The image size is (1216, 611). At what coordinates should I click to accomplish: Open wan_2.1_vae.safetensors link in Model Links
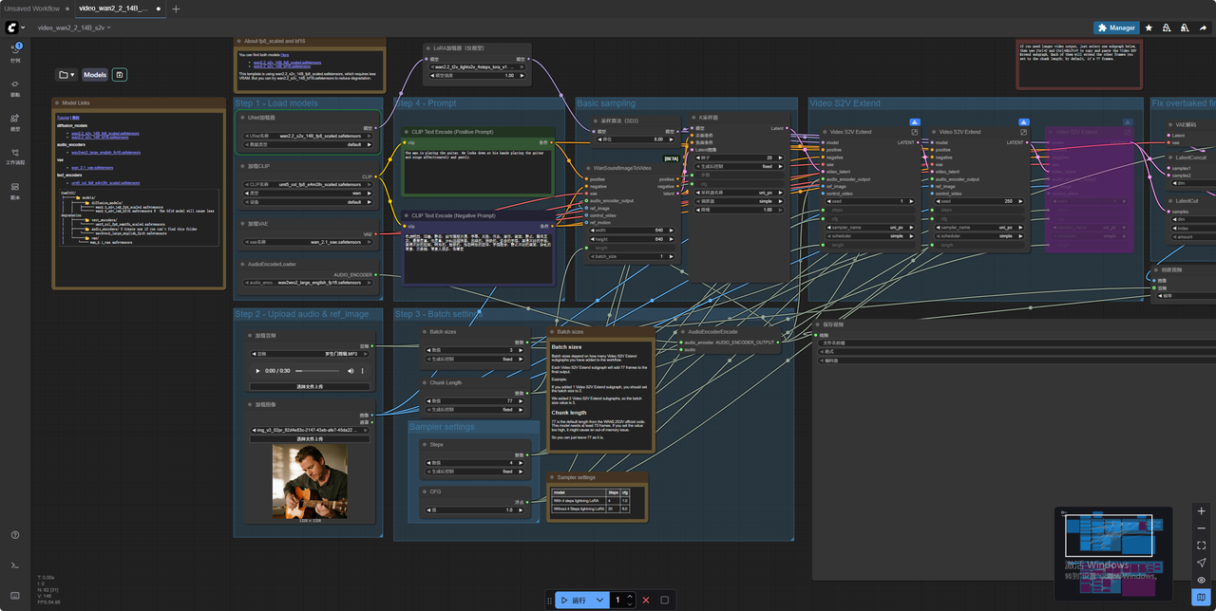[93, 167]
